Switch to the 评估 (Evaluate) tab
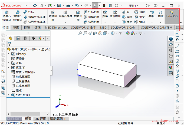 tap(37, 28)
